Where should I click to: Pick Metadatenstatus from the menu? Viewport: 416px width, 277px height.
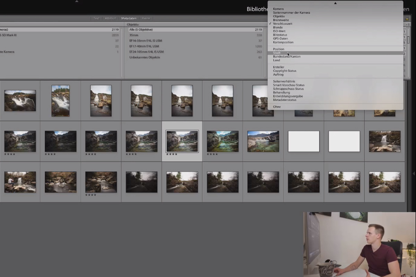pyautogui.click(x=335, y=100)
